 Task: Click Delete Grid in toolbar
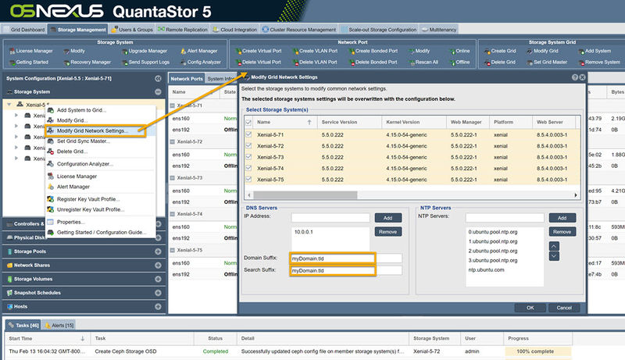pos(500,62)
